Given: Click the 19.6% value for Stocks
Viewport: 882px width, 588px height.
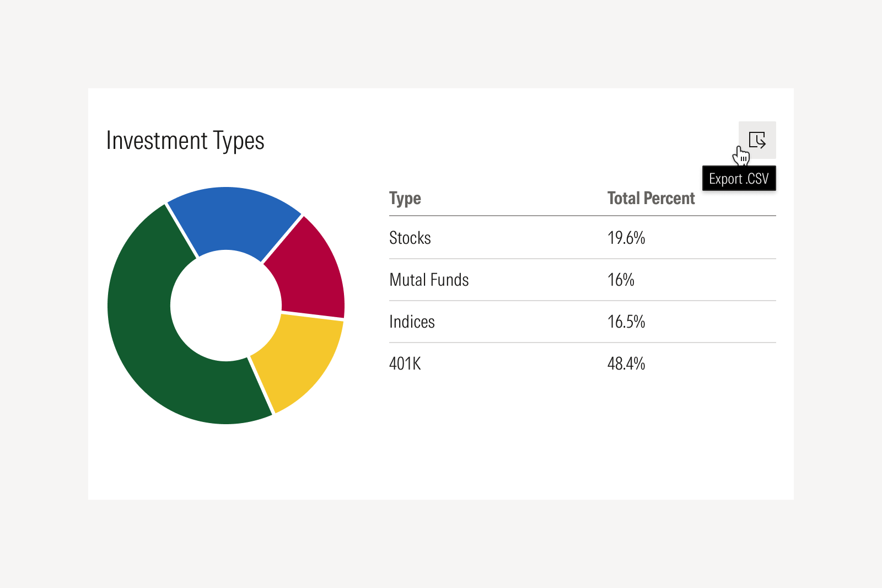Looking at the screenshot, I should [x=626, y=238].
